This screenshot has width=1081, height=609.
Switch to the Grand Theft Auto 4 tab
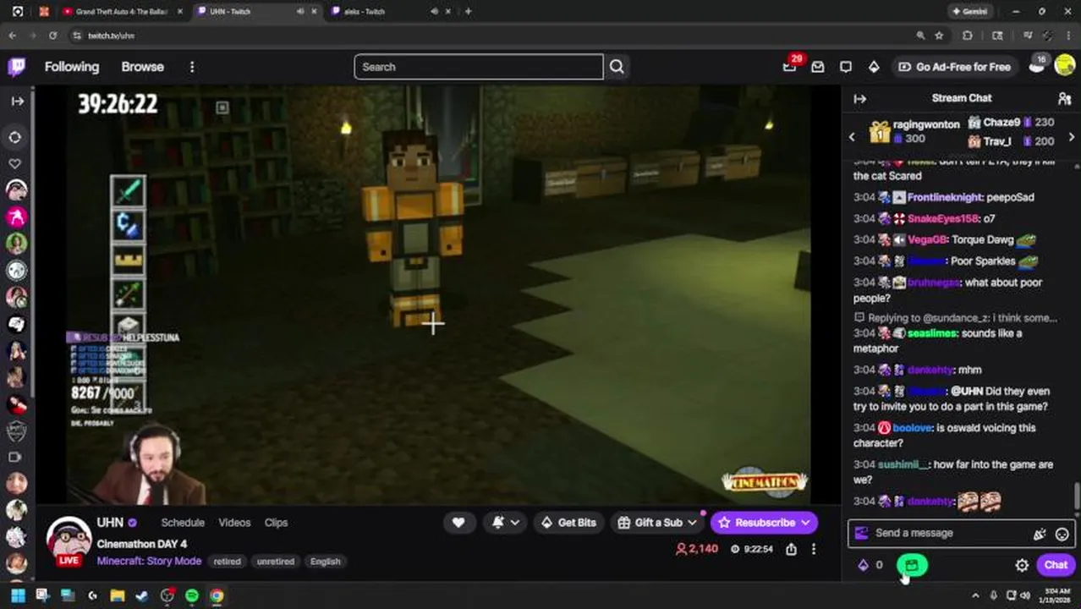click(x=121, y=12)
